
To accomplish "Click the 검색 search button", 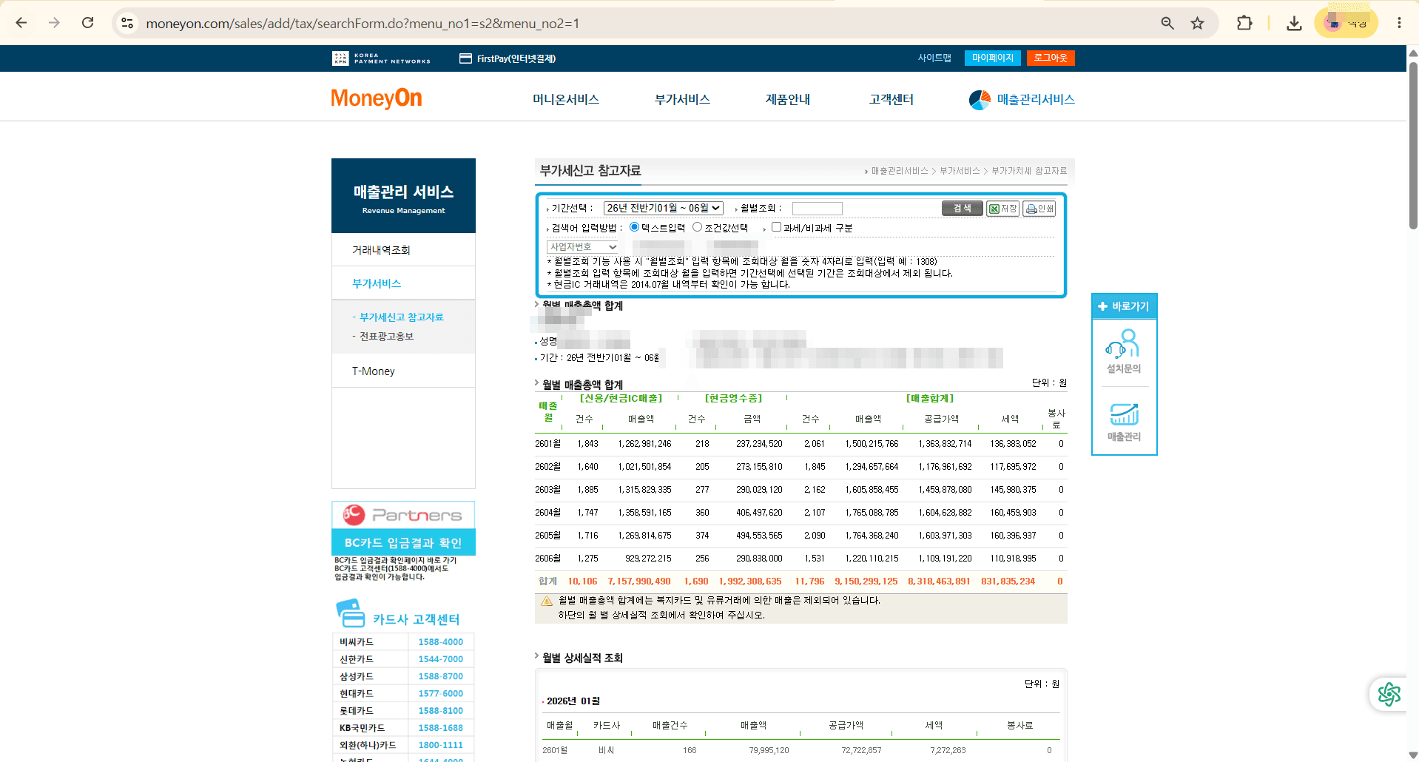I will (x=962, y=209).
